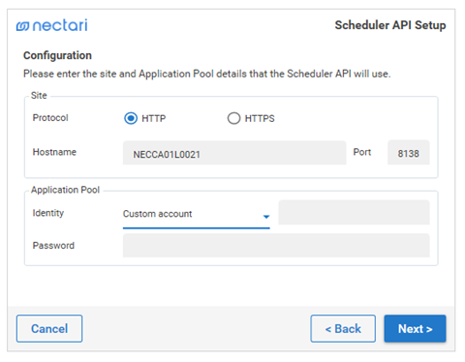Image resolution: width=465 pixels, height=362 pixels.
Task: Click the Application Pool group label
Action: 65,190
